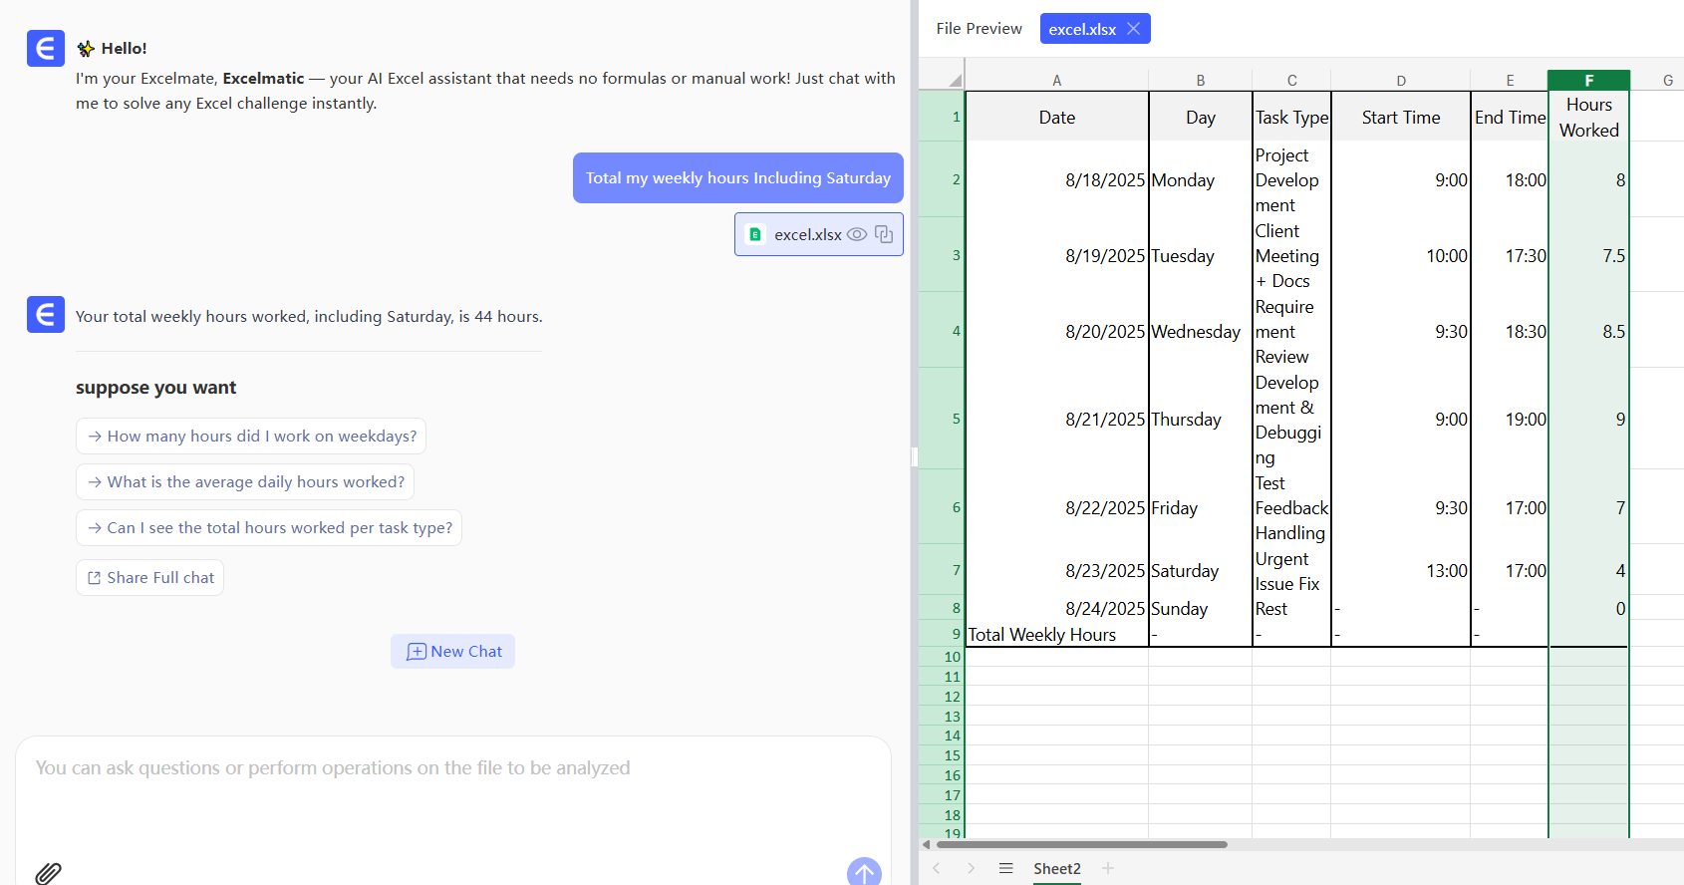Go to next sheet arrow

pyautogui.click(x=971, y=868)
